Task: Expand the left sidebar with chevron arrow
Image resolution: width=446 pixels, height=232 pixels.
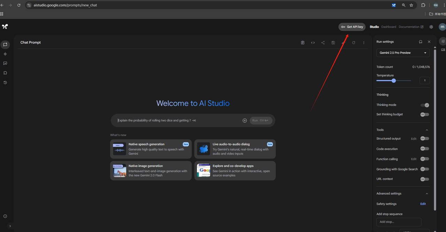Action: 10,226
